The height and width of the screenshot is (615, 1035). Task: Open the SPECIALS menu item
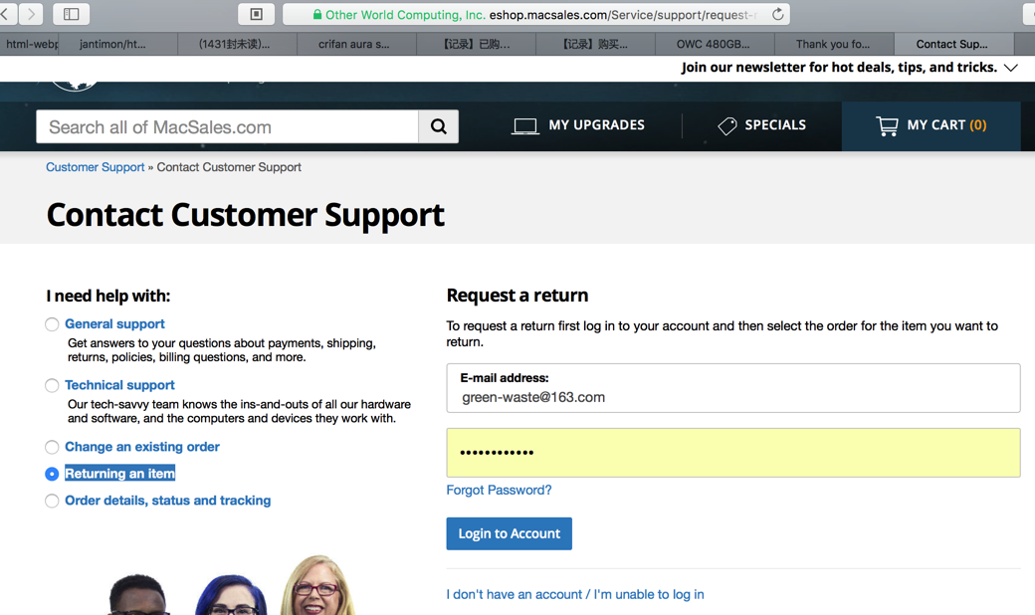761,125
